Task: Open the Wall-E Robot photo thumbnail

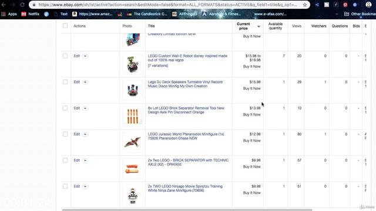Action: pos(132,64)
